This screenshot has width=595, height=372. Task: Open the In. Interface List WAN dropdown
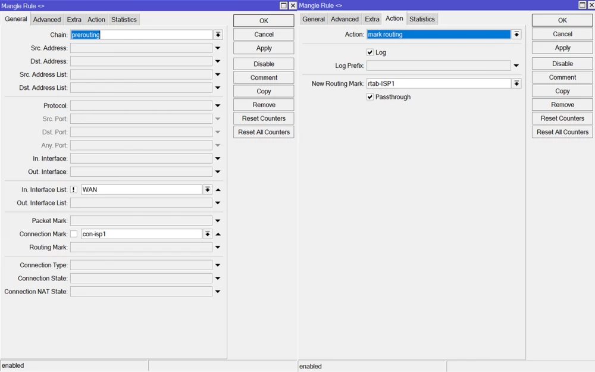point(207,190)
